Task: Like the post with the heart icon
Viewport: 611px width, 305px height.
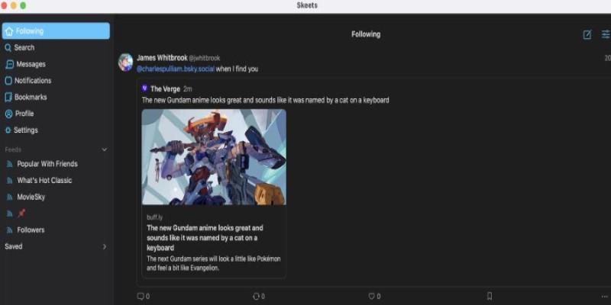Action: click(x=372, y=296)
